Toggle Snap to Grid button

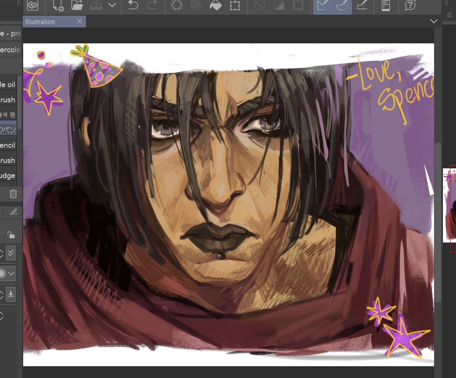click(x=362, y=5)
